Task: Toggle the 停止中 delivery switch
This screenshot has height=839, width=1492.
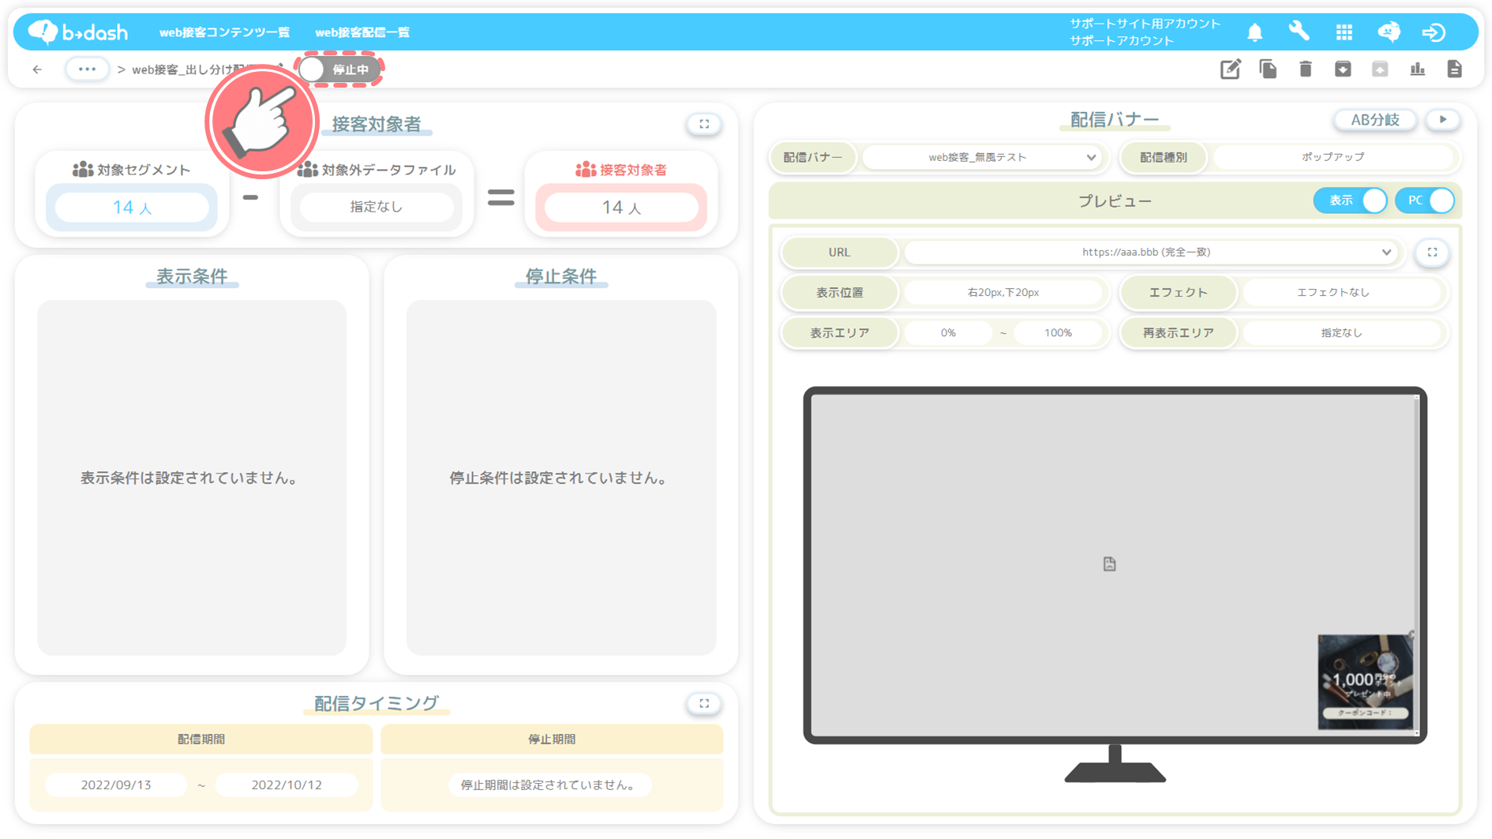Action: pos(339,69)
